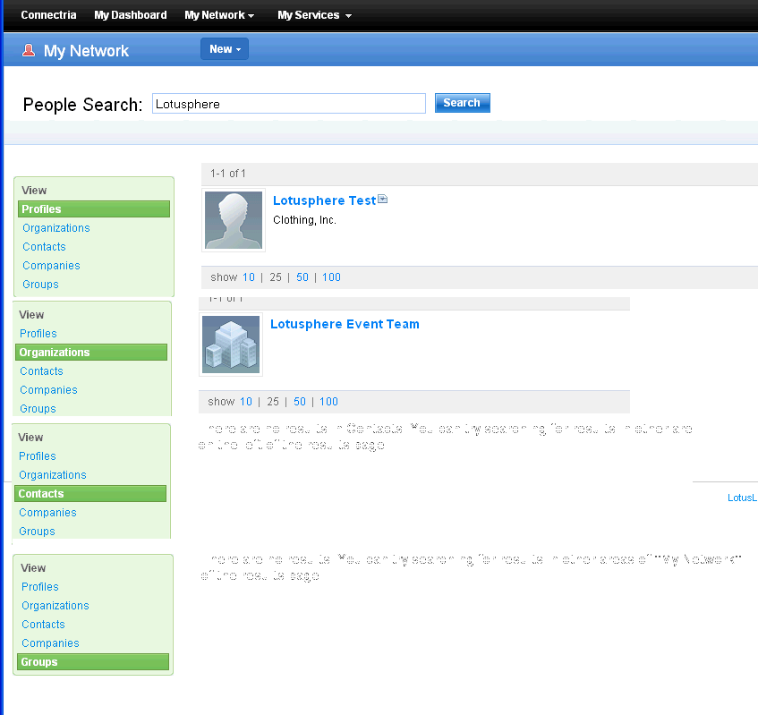
Task: Open the Lotusphere Event Team organization link
Action: (x=345, y=324)
